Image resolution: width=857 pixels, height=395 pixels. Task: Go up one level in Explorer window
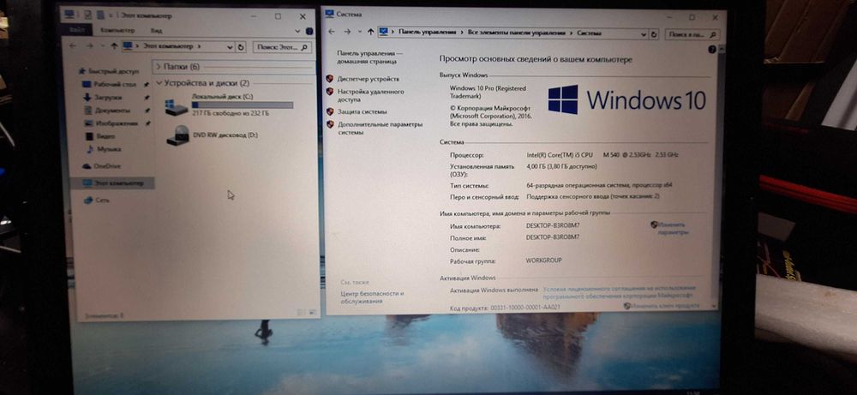click(x=114, y=46)
